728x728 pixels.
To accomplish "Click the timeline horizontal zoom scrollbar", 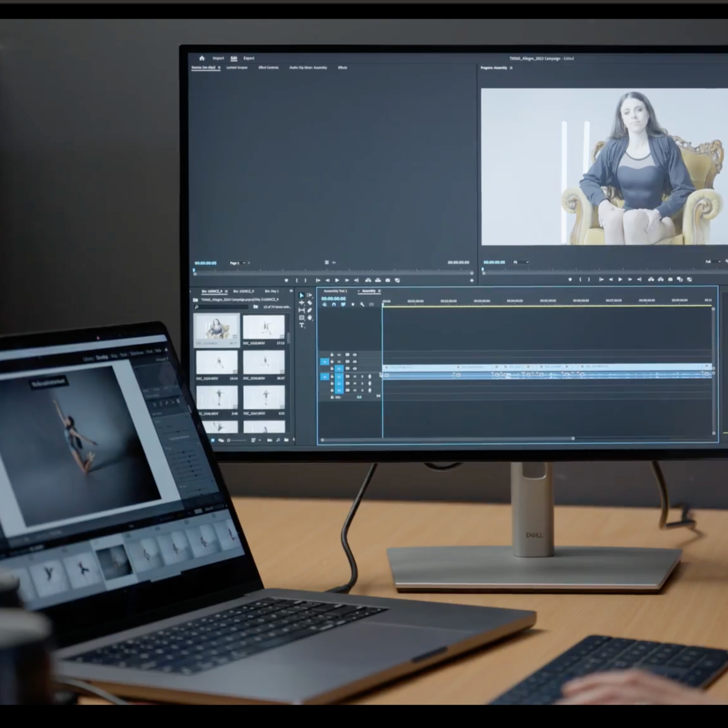I will (448, 439).
